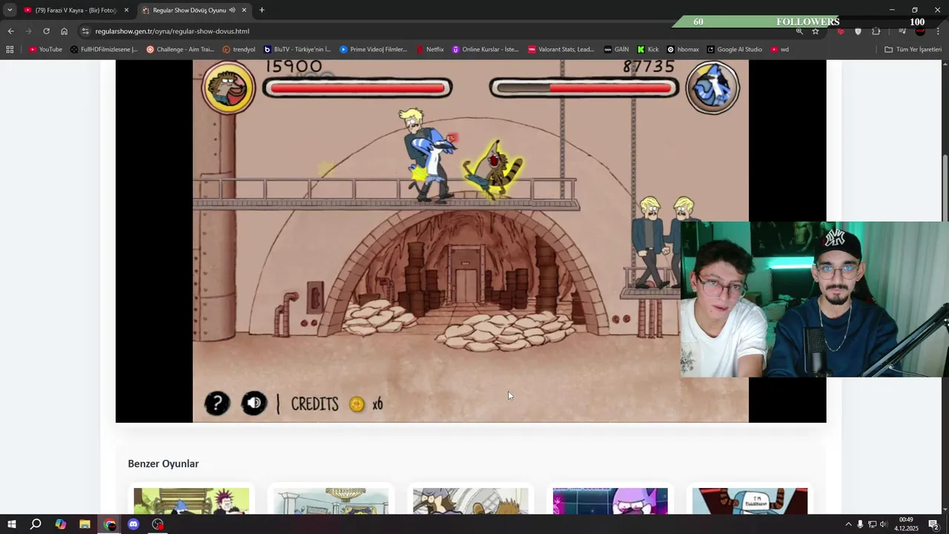Open Discord from the taskbar
This screenshot has width=949, height=534.
[x=133, y=524]
